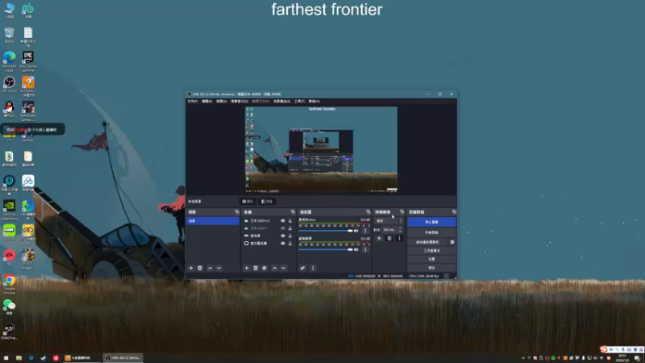Toggle visibility eye of dimmed Text (GDI+) source
Viewport: 645px width, 363px height.
(283, 228)
